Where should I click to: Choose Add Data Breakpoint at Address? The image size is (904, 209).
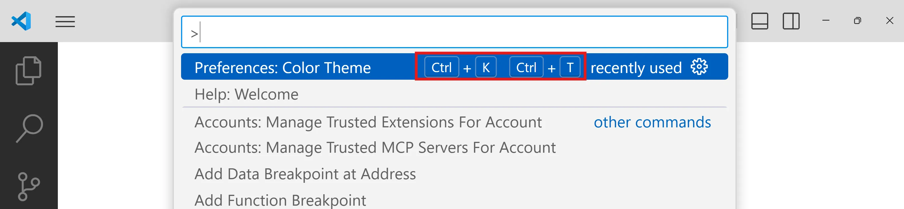tap(305, 174)
